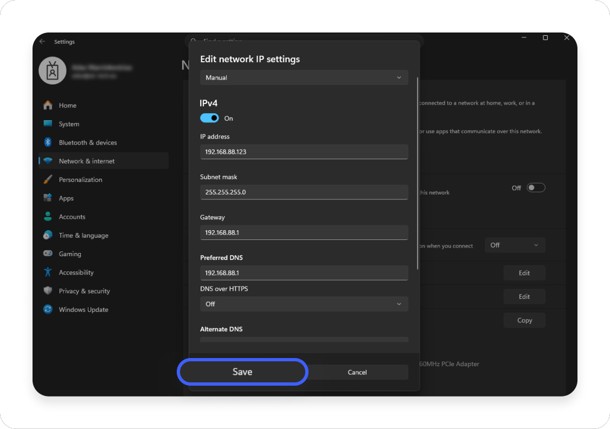Image resolution: width=610 pixels, height=429 pixels.
Task: Open Gaming settings
Action: tap(104, 253)
